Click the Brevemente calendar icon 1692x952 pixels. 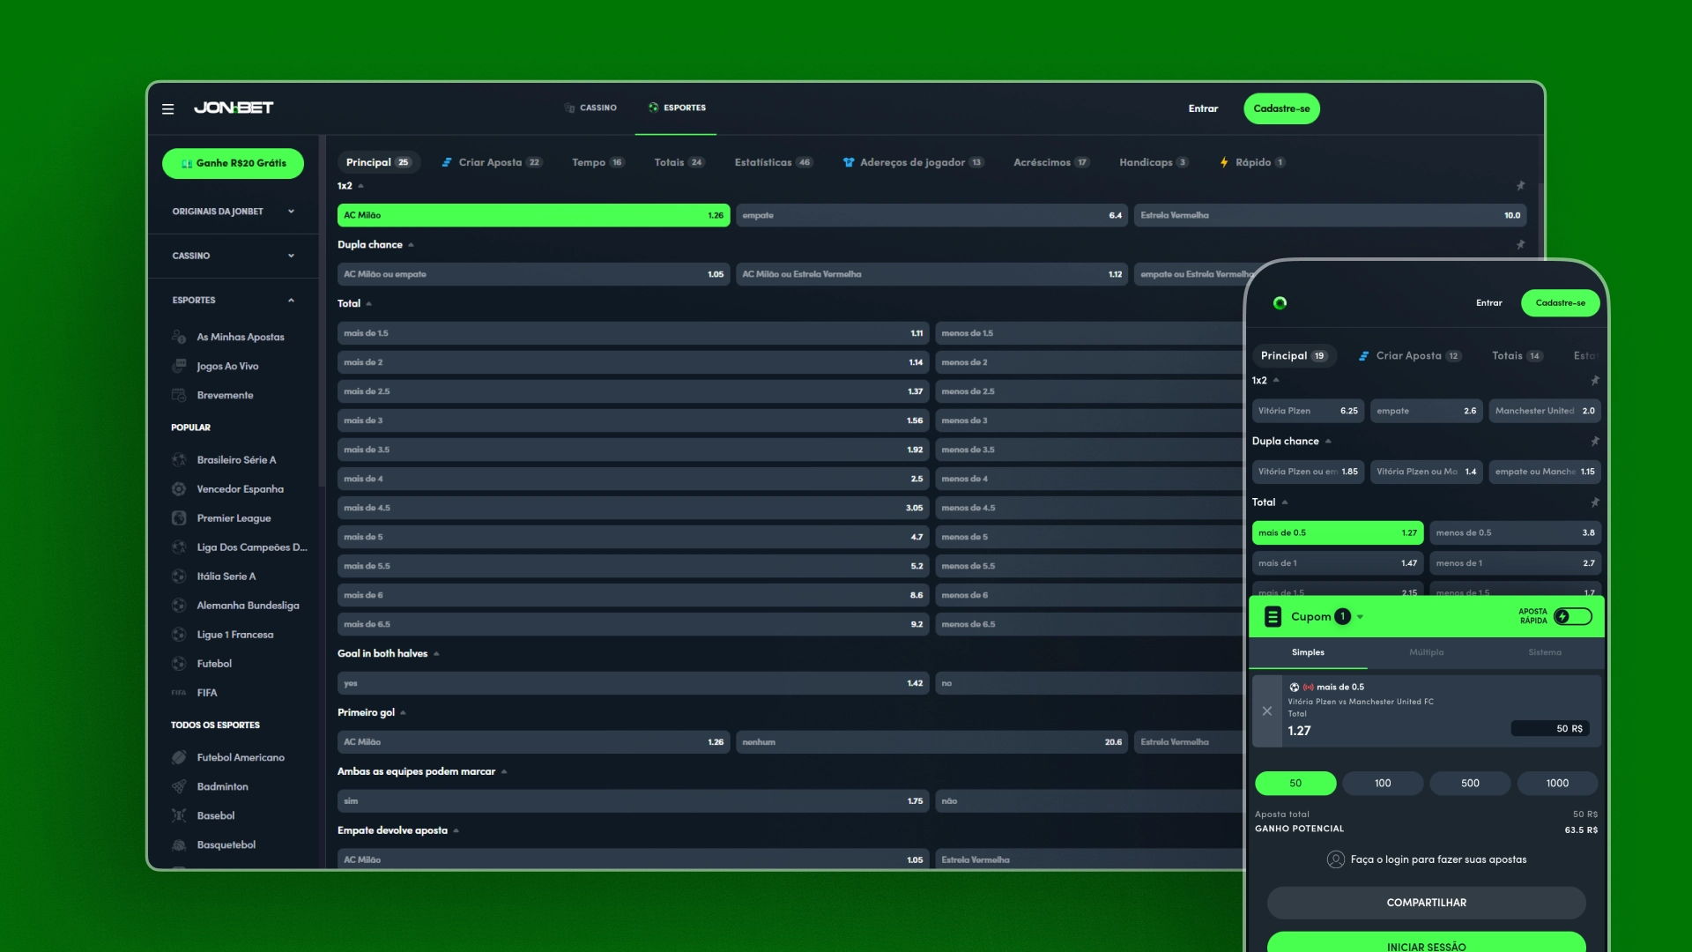coord(179,395)
